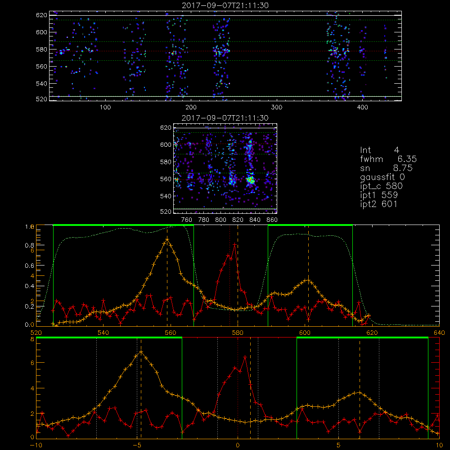The width and height of the screenshot is (450, 450).
Task: Click the y-axis label 0.8 of upper profile plot
Action: tap(29, 245)
